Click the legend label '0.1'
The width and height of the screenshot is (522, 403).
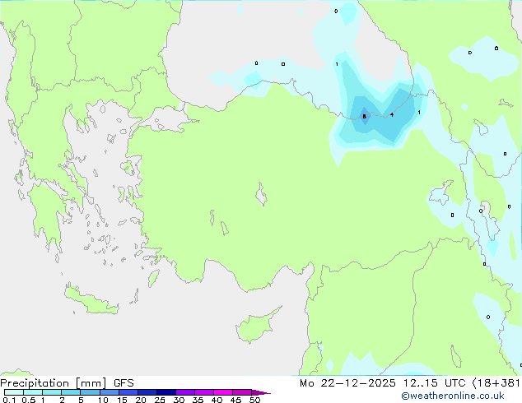tap(9, 400)
